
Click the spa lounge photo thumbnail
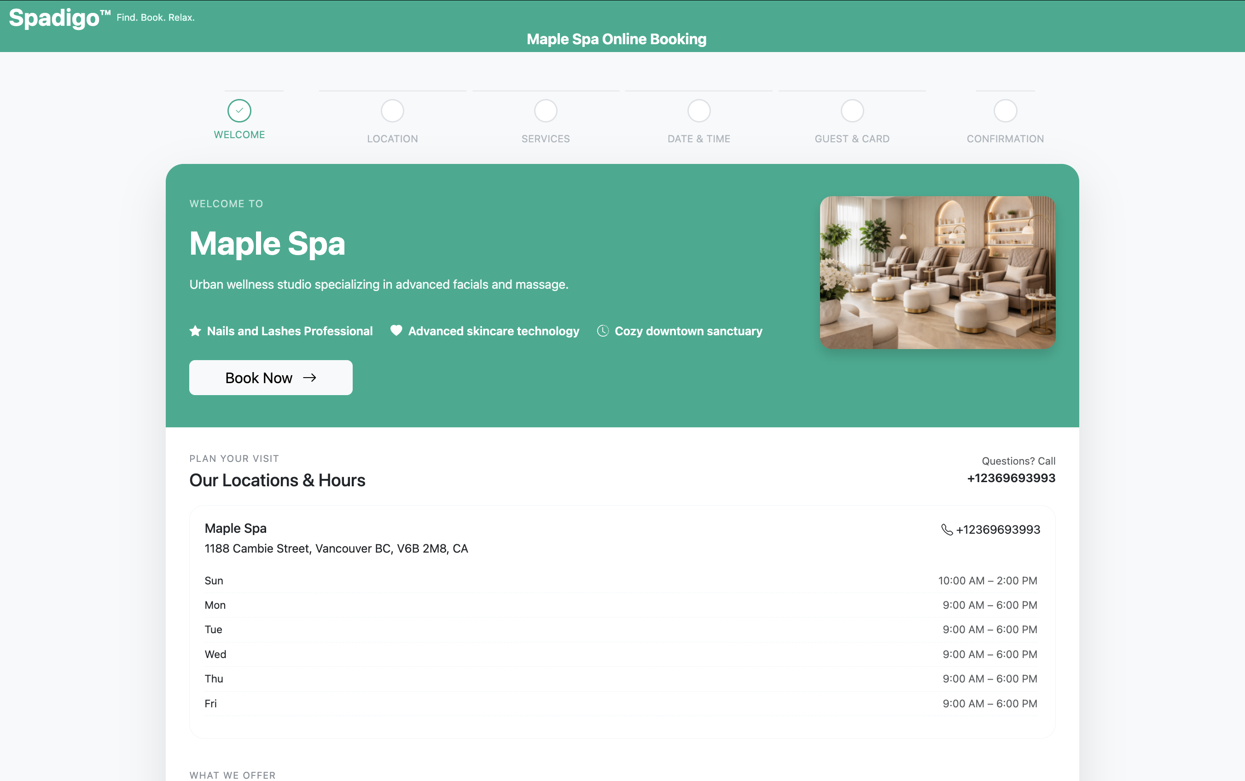tap(937, 273)
